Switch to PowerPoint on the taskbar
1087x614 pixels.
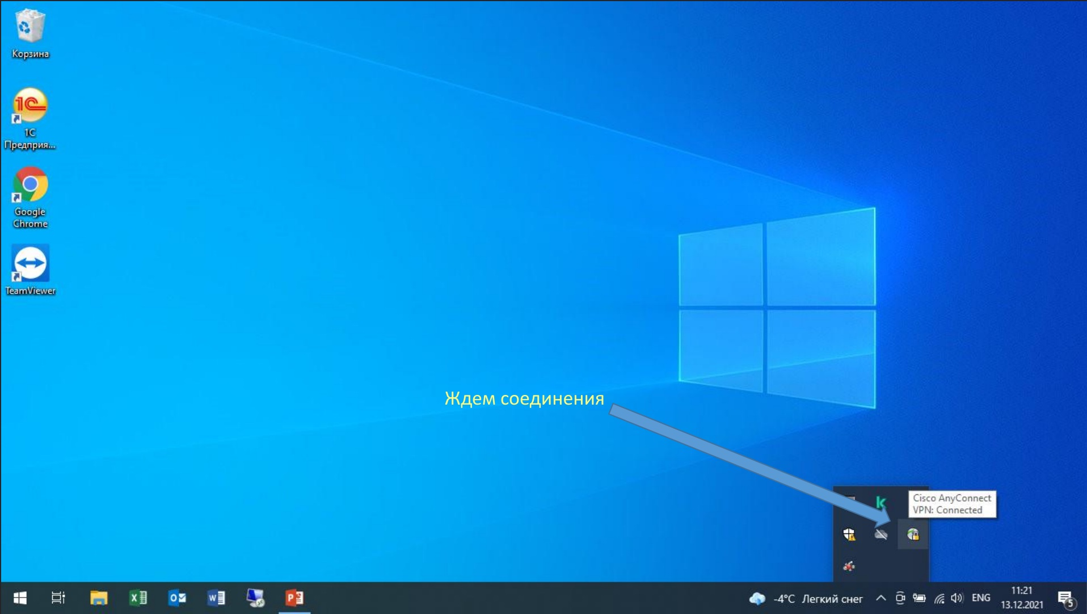coord(294,598)
